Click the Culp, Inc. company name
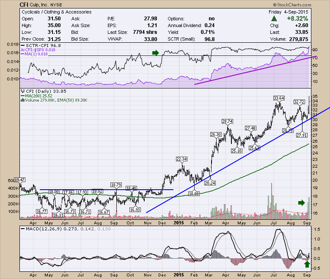Screen dimensions: 330x279 coord(39,5)
